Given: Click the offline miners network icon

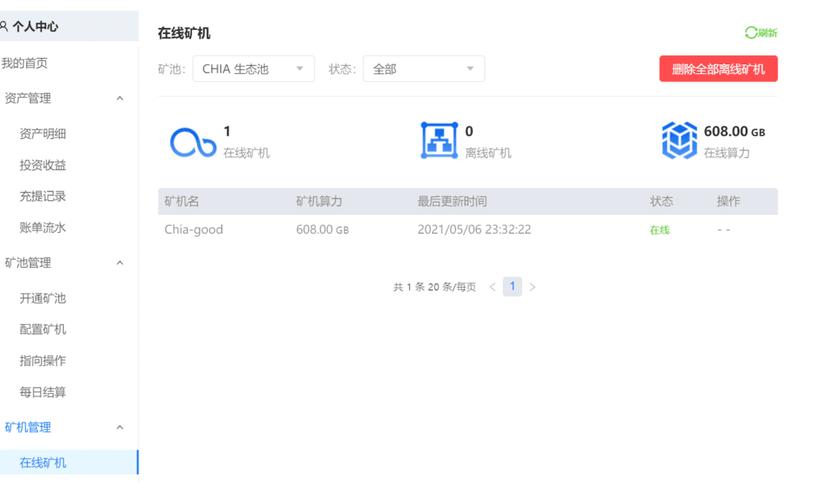Looking at the screenshot, I should pyautogui.click(x=439, y=141).
